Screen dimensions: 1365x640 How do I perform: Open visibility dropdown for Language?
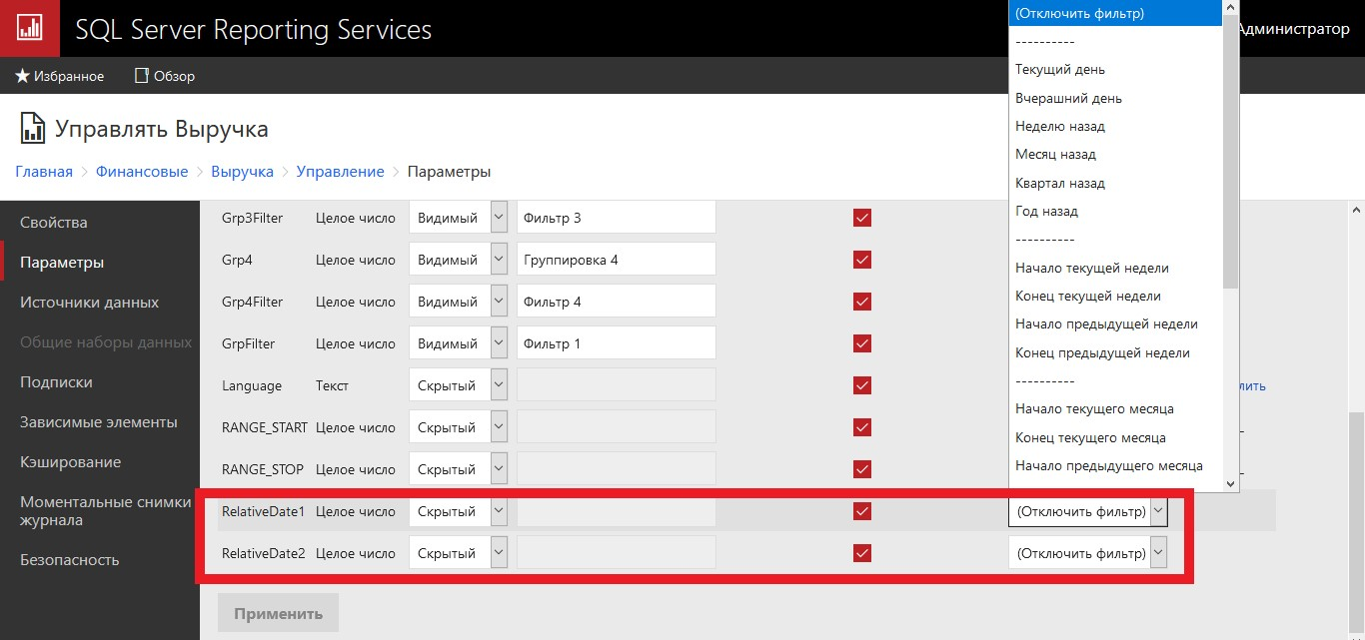click(459, 385)
